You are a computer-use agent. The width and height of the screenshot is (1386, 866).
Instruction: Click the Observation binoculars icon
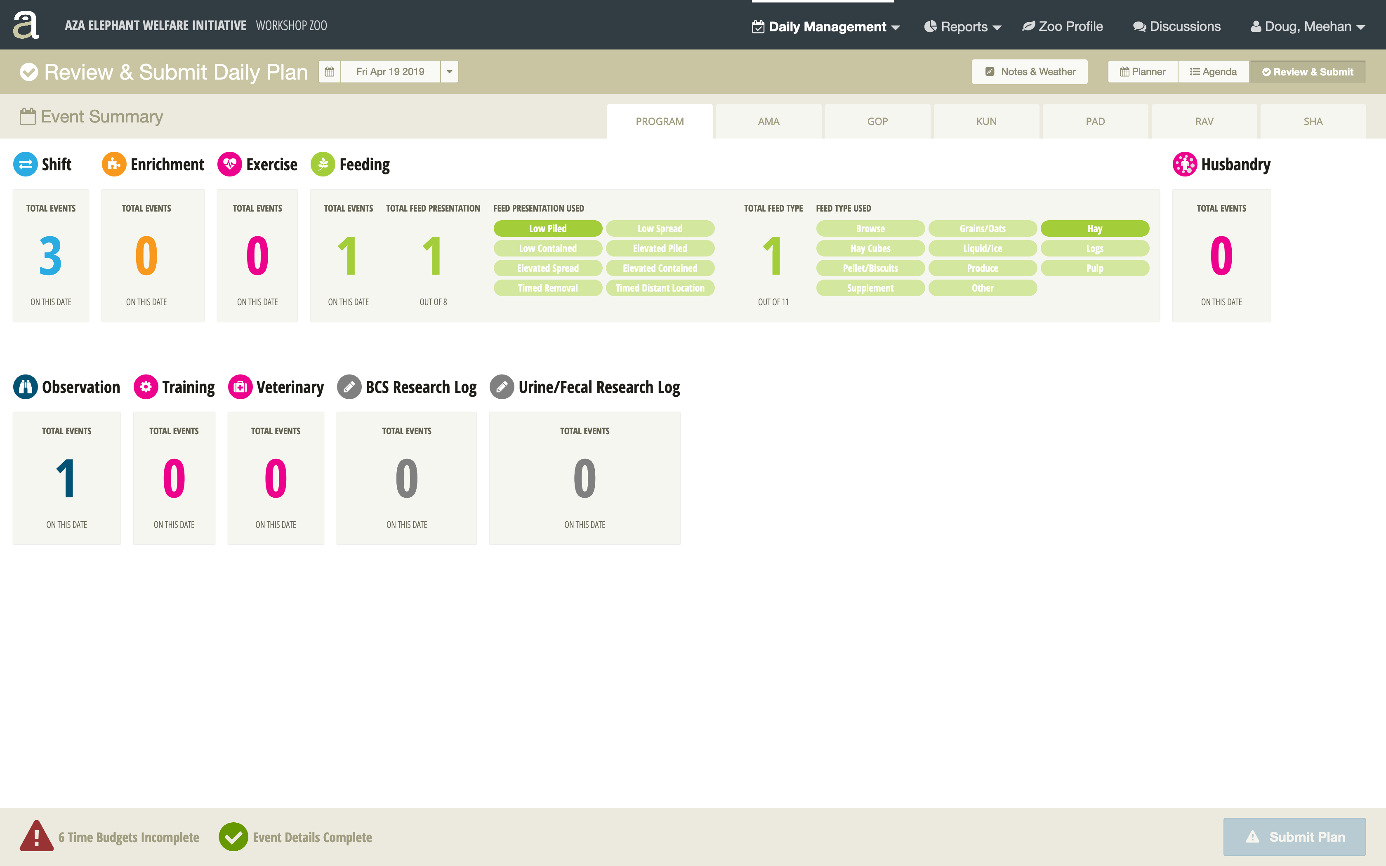[25, 387]
